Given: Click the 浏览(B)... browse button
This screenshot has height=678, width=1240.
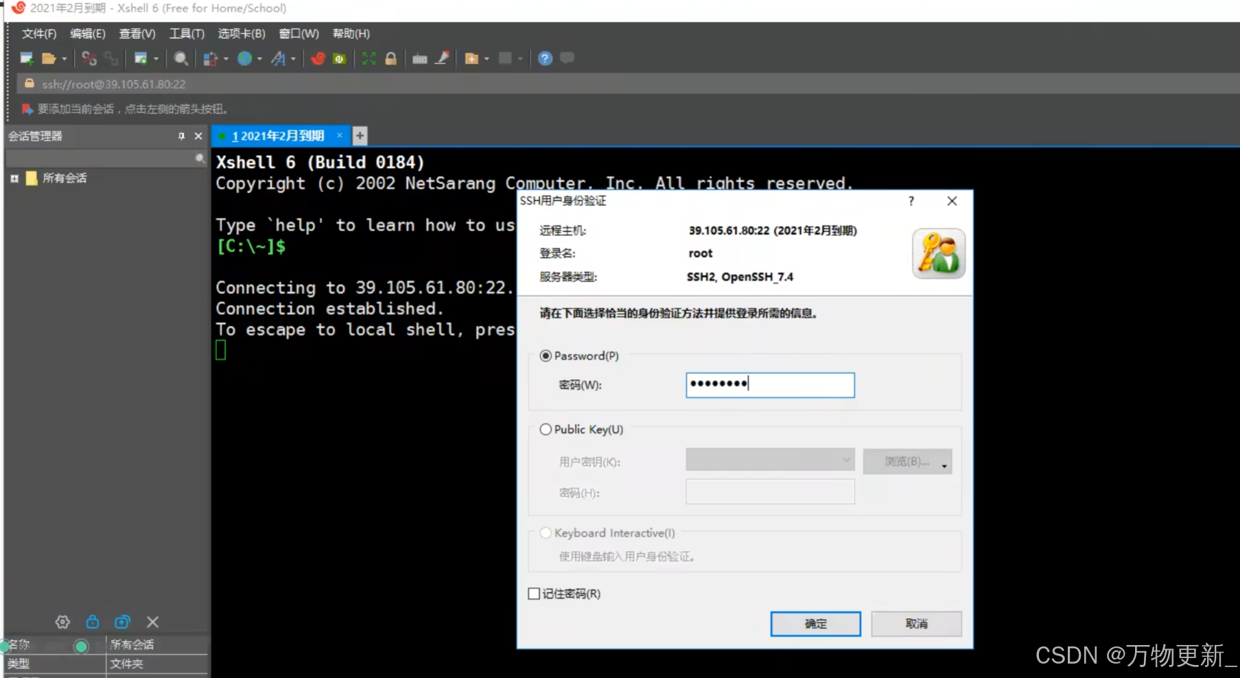Looking at the screenshot, I should 907,461.
